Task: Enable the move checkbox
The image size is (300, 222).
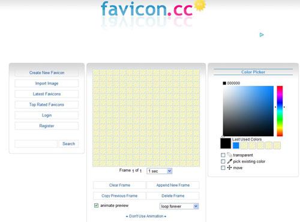Action: click(223, 168)
